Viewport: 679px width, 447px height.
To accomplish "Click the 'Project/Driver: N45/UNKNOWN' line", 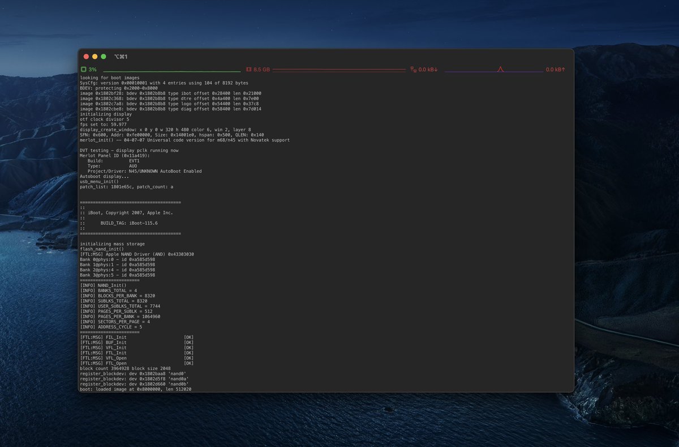I will click(144, 171).
